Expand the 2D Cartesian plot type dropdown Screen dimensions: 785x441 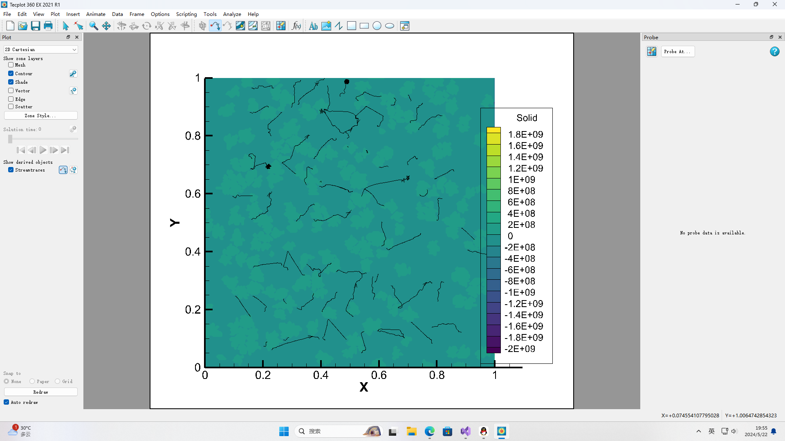pos(74,49)
